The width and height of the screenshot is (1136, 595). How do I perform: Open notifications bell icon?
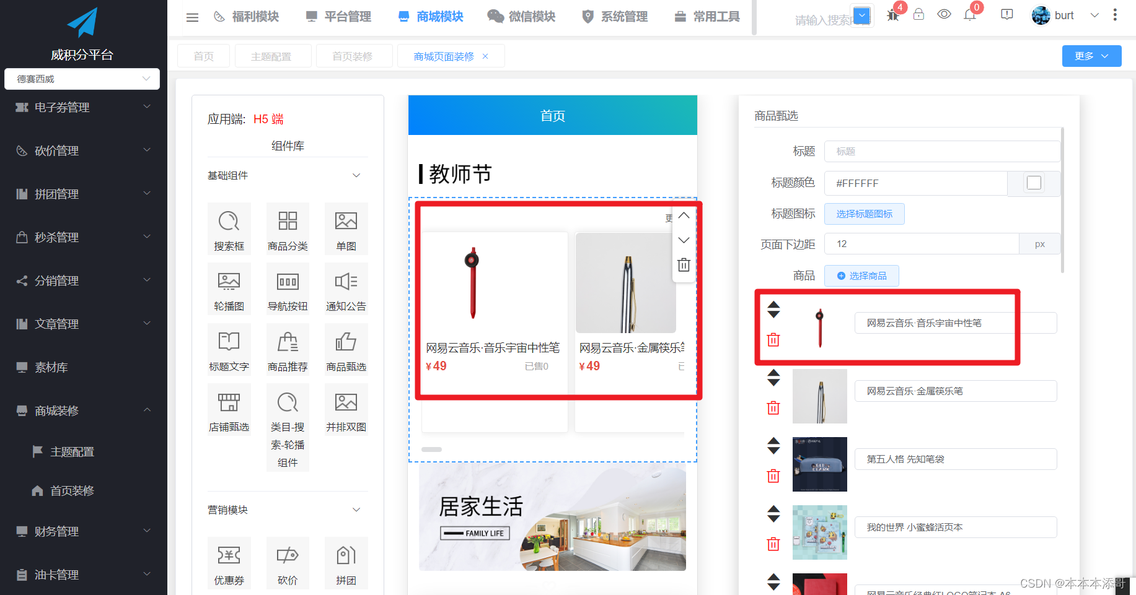(970, 15)
